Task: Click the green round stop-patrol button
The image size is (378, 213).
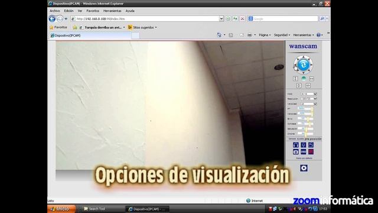Action: point(304,79)
